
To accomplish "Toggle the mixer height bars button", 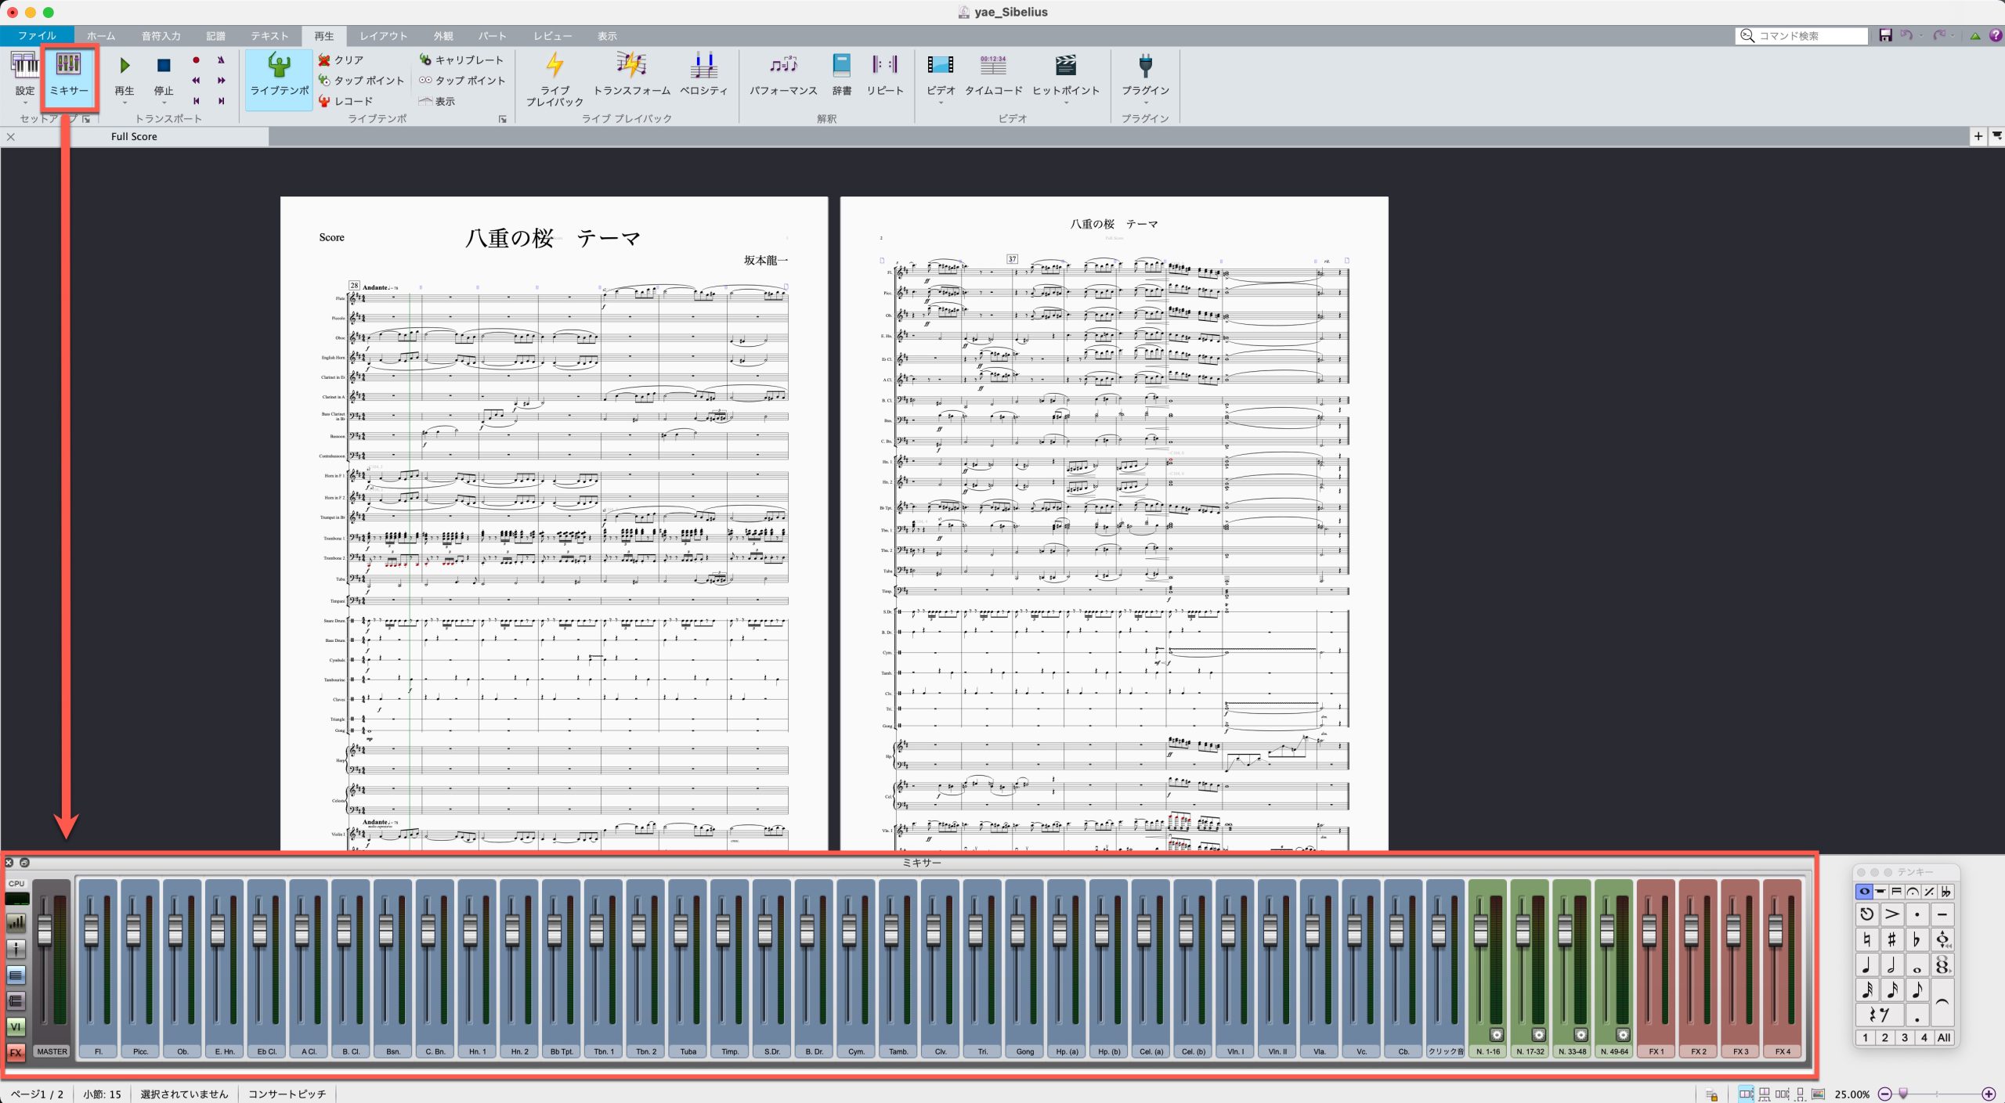I will (16, 923).
